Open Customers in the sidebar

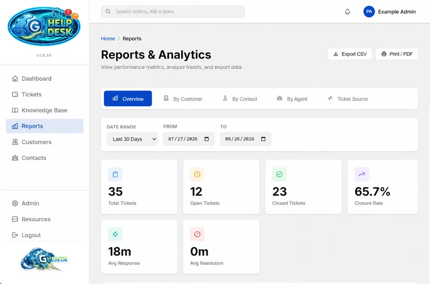(45, 142)
